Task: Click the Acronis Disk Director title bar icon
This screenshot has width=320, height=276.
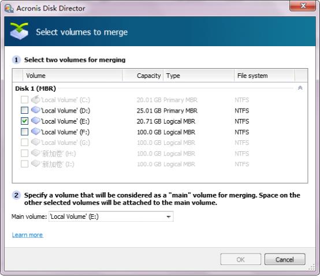Action: (9, 8)
